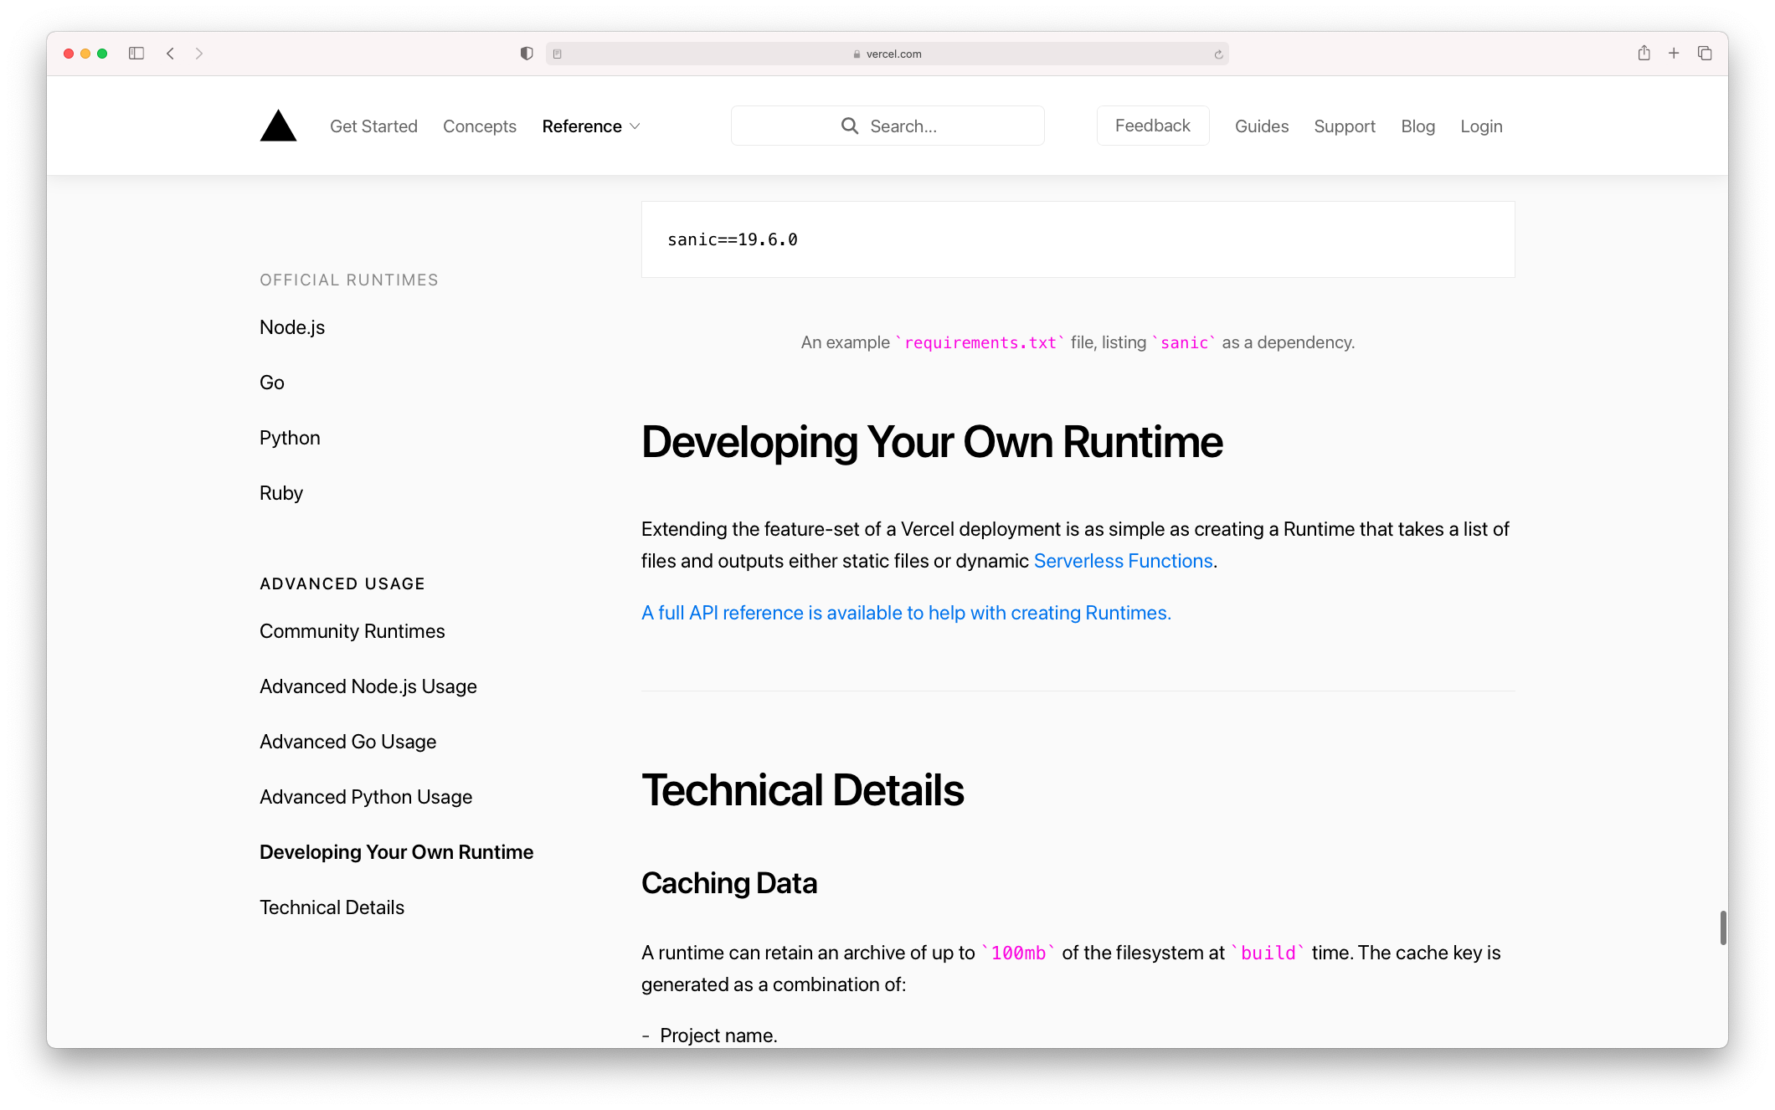The height and width of the screenshot is (1110, 1775).
Task: Follow the Serverless Functions link
Action: 1123,561
